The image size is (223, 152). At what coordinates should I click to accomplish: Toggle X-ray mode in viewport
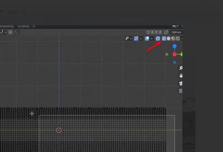(158, 38)
